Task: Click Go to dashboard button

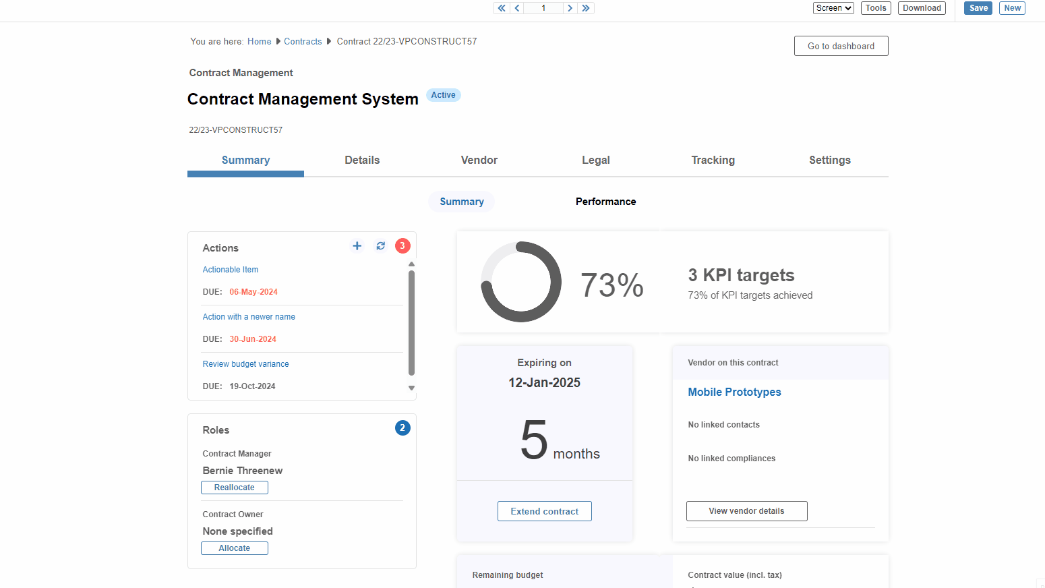Action: tap(841, 46)
